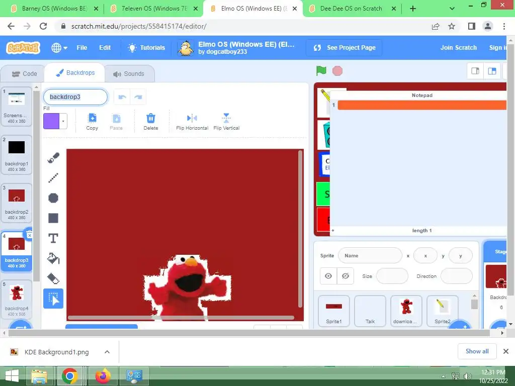Switch to the Code tab
The width and height of the screenshot is (515, 386).
point(24,74)
